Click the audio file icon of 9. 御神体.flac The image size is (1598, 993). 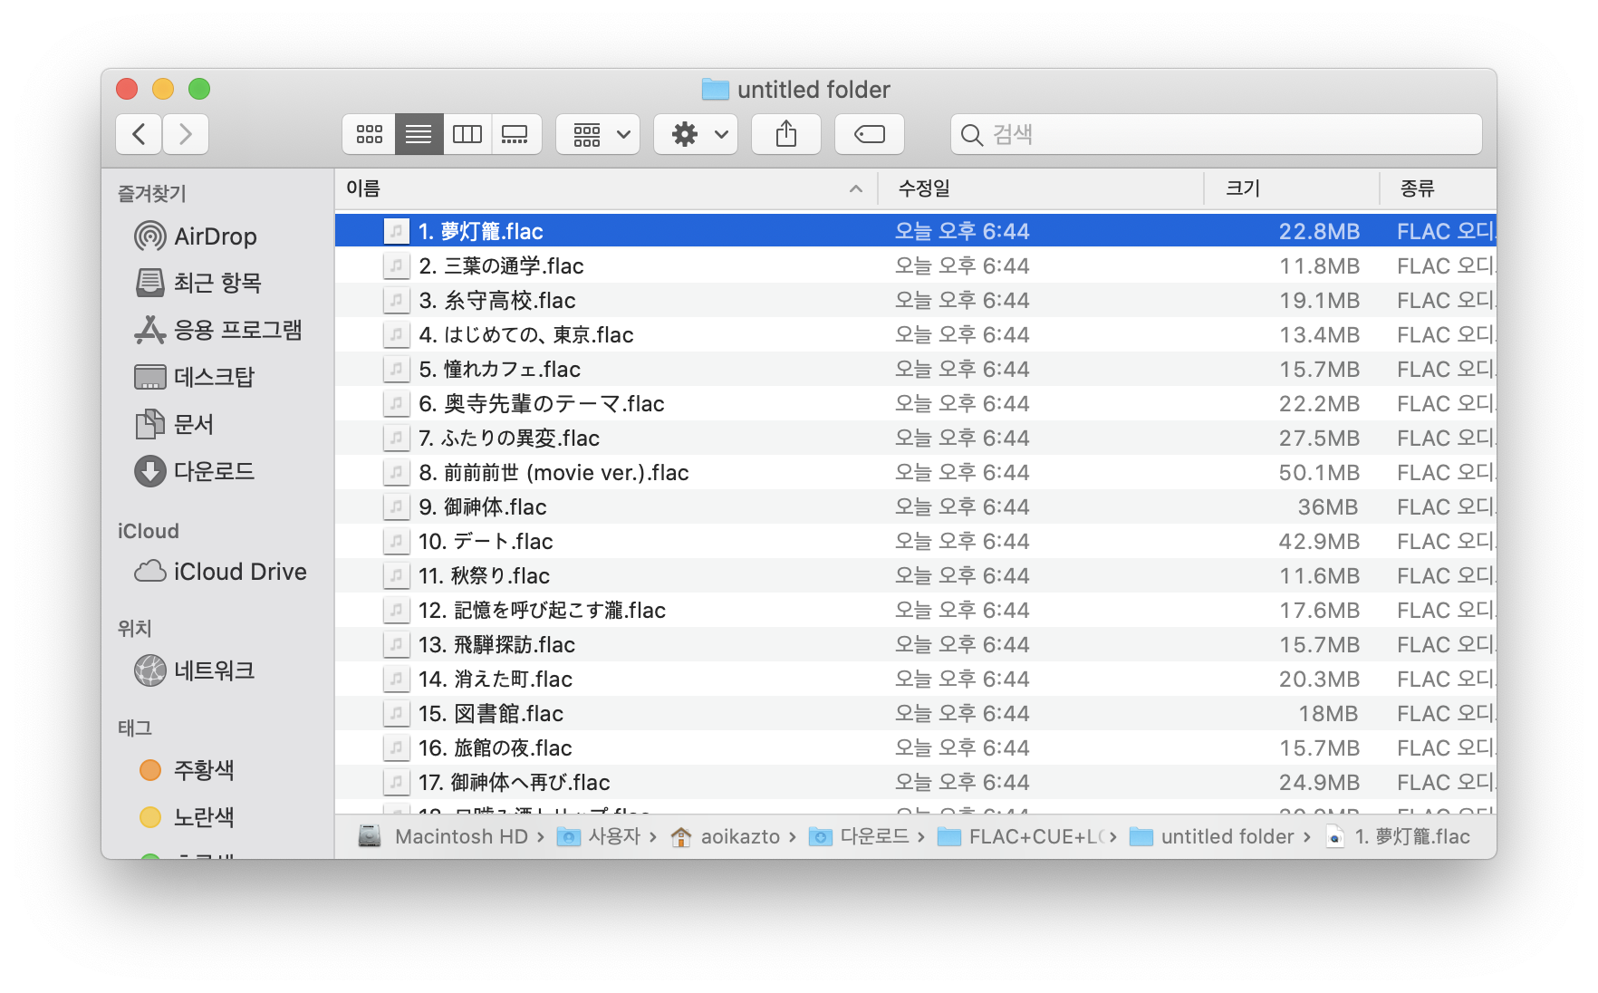(x=396, y=506)
